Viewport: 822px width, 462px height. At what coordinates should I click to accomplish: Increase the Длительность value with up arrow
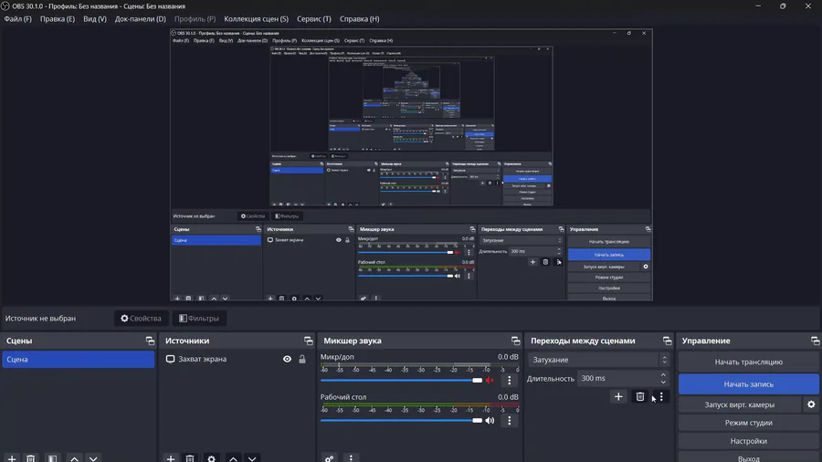663,375
